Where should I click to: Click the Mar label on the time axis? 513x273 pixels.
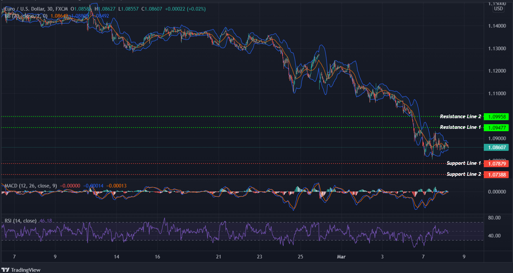click(x=341, y=257)
